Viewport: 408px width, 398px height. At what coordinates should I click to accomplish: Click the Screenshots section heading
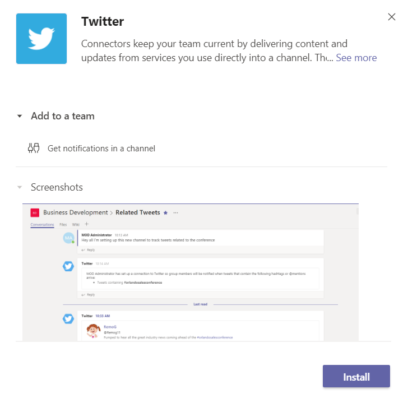pyautogui.click(x=57, y=187)
